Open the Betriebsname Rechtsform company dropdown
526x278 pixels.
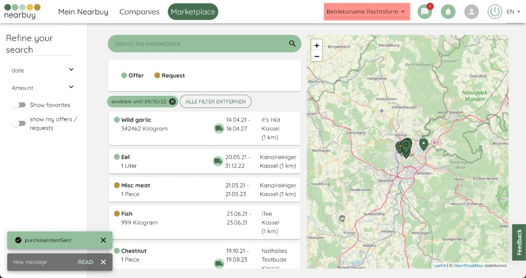point(367,12)
